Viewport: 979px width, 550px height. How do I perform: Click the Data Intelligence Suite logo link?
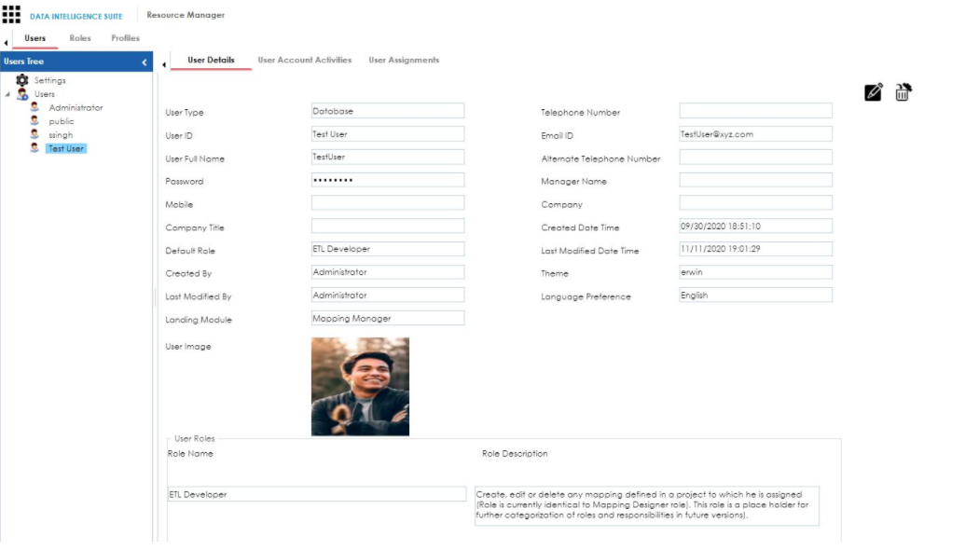(x=76, y=16)
